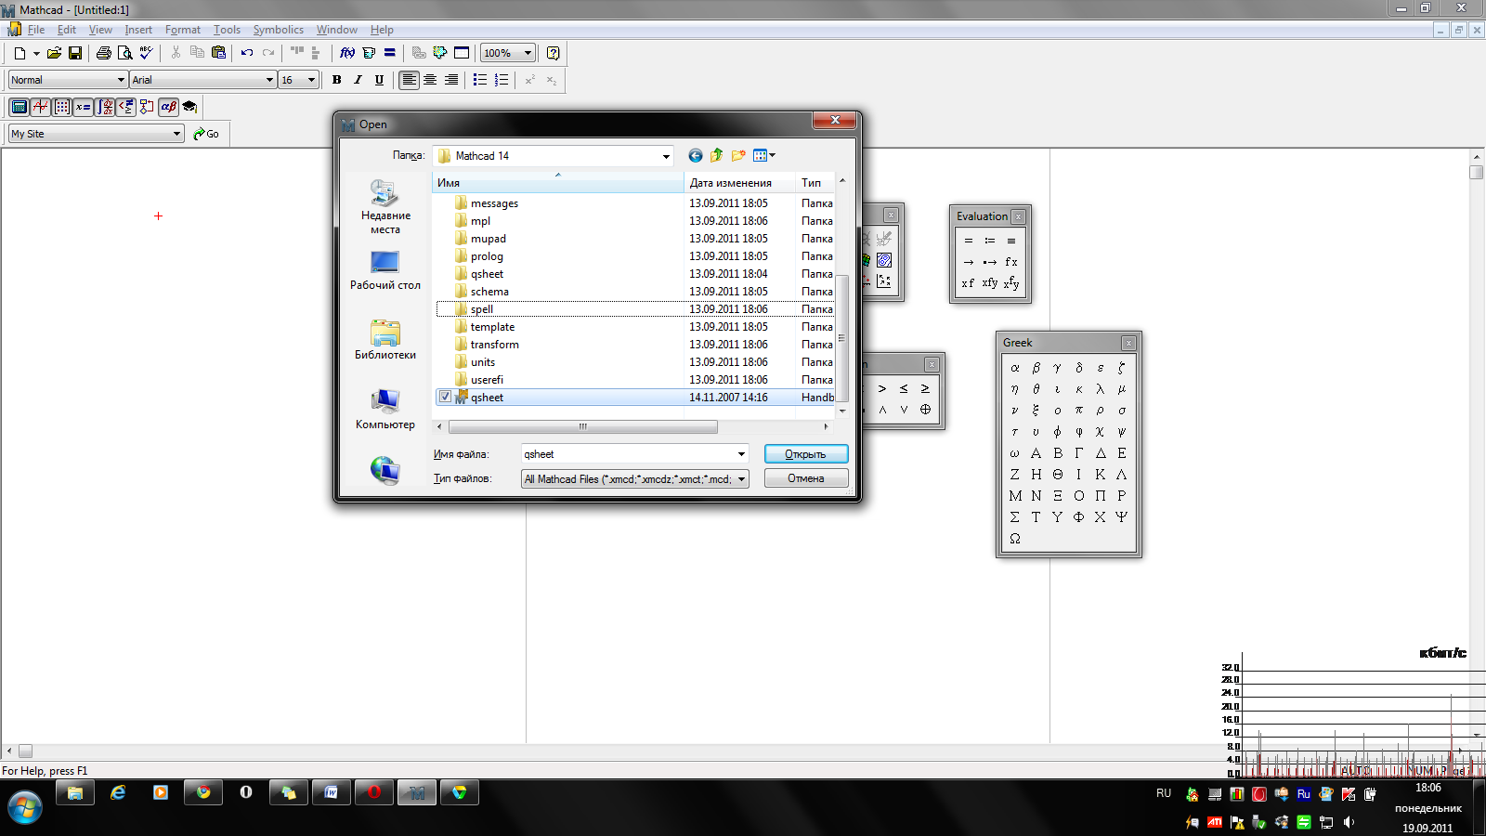Toggle Italic formatting
Image resolution: width=1486 pixels, height=836 pixels.
[358, 80]
